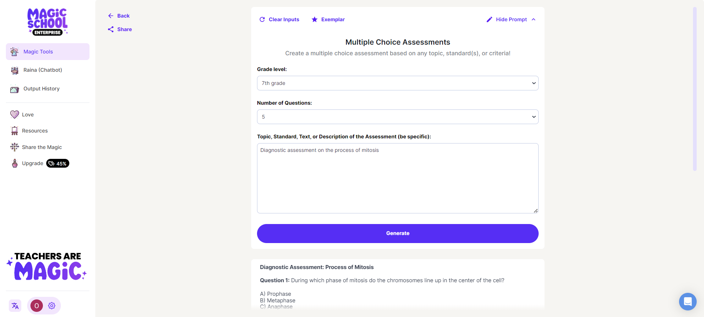This screenshot has width=704, height=317.
Task: Click answer A) Prophase
Action: click(275, 294)
